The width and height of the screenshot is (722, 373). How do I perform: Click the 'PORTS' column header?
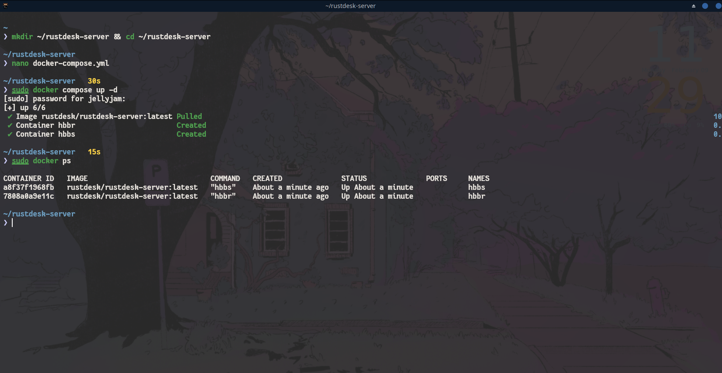point(437,179)
